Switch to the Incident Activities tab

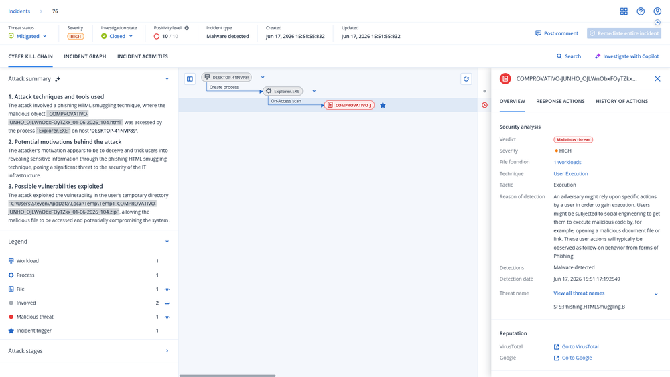point(143,56)
